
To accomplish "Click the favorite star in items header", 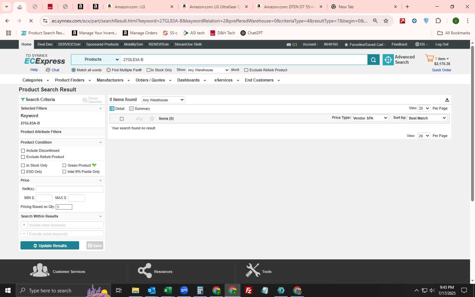I will pos(152,118).
